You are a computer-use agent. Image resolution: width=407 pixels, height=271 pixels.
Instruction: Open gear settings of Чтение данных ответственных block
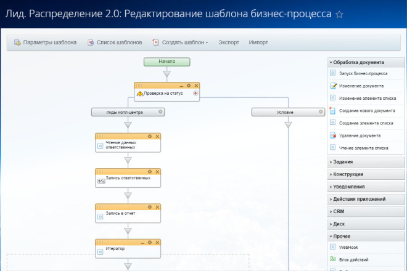(x=150, y=136)
